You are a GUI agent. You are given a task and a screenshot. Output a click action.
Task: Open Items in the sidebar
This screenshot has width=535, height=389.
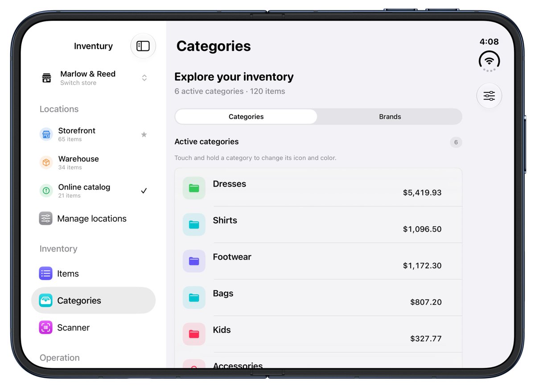click(x=93, y=273)
